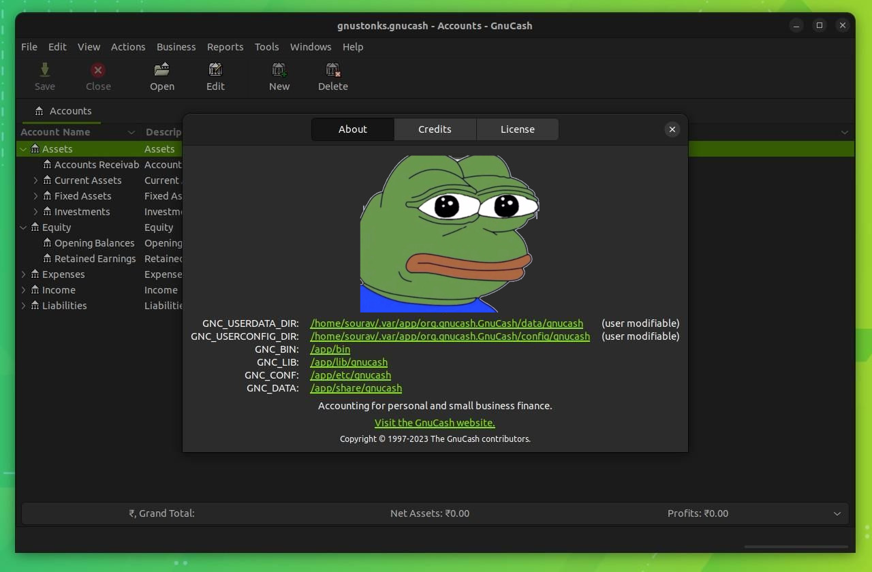Open the Tools menu
872x572 pixels.
(266, 47)
